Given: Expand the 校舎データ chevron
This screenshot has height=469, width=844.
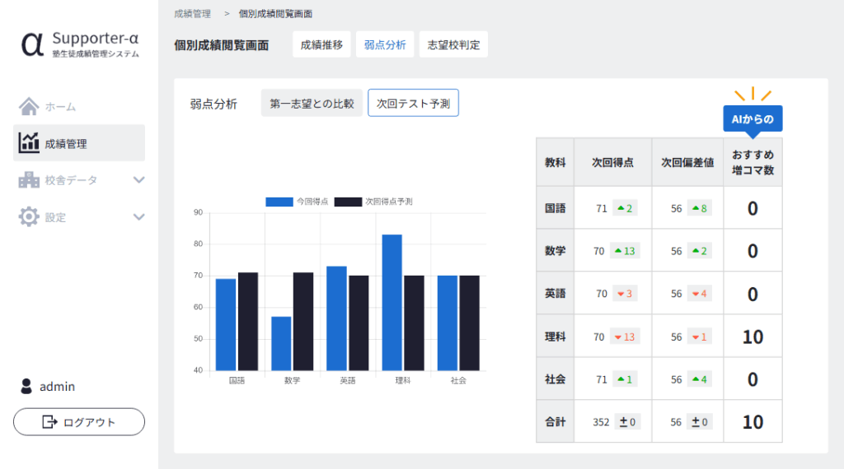Looking at the screenshot, I should (138, 180).
